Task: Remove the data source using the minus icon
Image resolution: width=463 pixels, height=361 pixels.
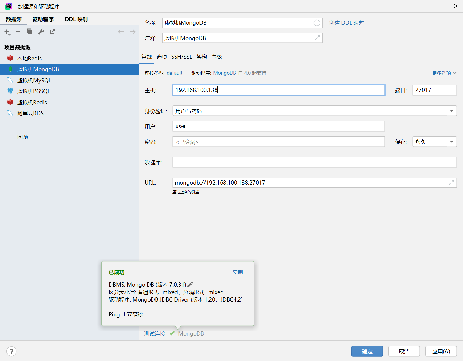Action: pos(18,32)
